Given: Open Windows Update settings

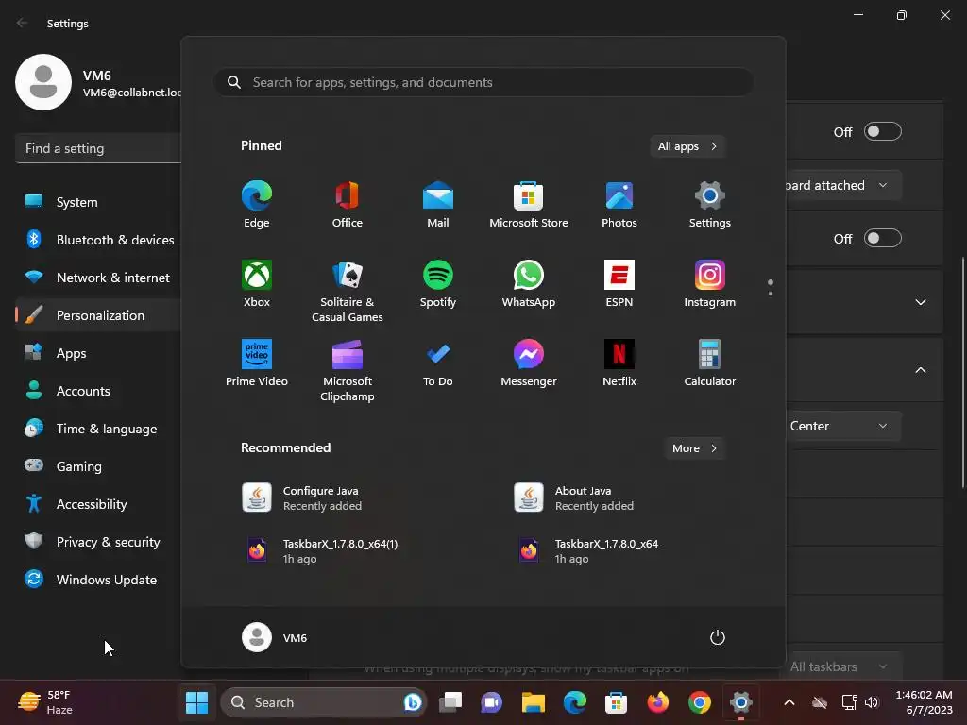Looking at the screenshot, I should click(x=98, y=580).
